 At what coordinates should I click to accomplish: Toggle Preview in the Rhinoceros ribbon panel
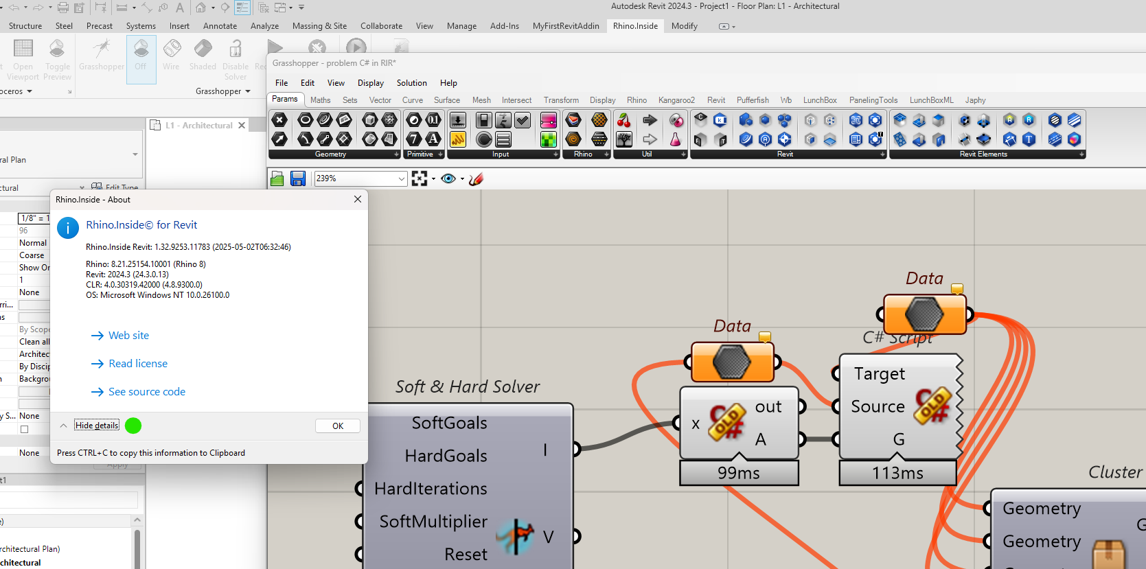tap(58, 59)
